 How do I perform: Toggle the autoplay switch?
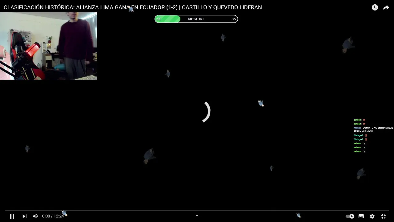coord(350,216)
